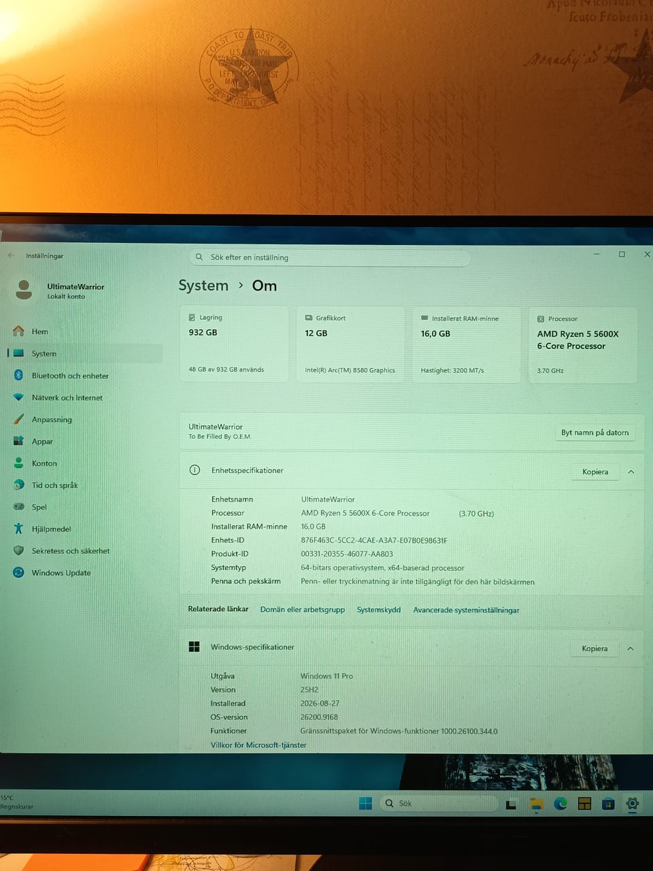
Task: Click the Version value 25H2
Action: 309,690
